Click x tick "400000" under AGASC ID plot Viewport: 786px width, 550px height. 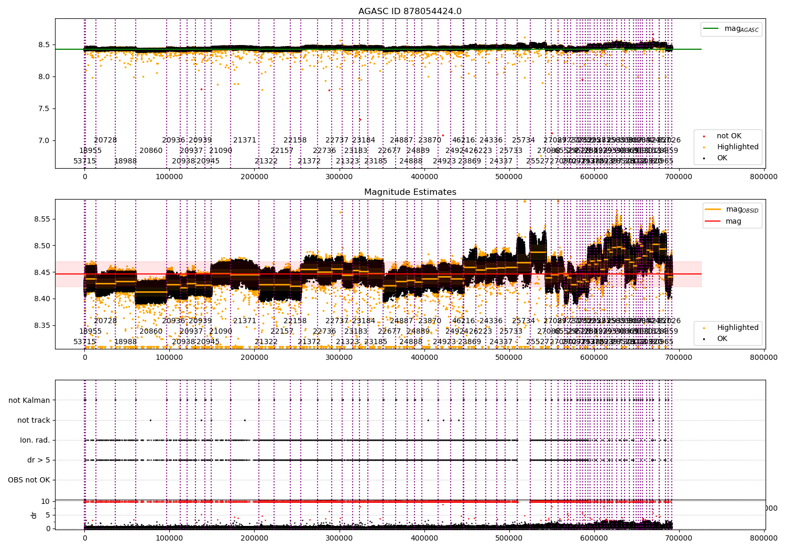(x=424, y=177)
